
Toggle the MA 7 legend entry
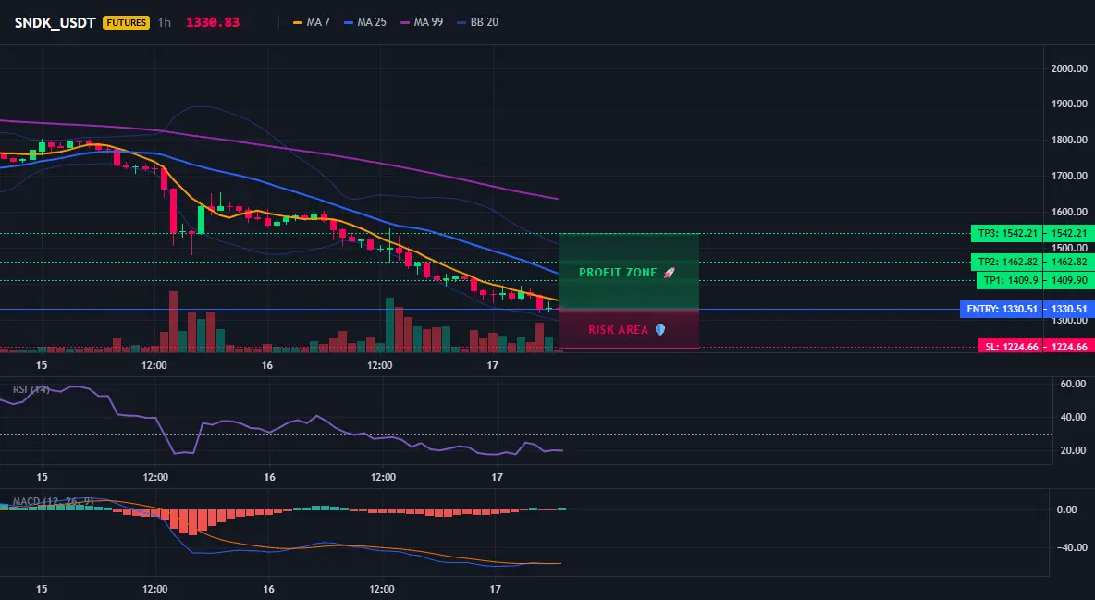coord(312,22)
